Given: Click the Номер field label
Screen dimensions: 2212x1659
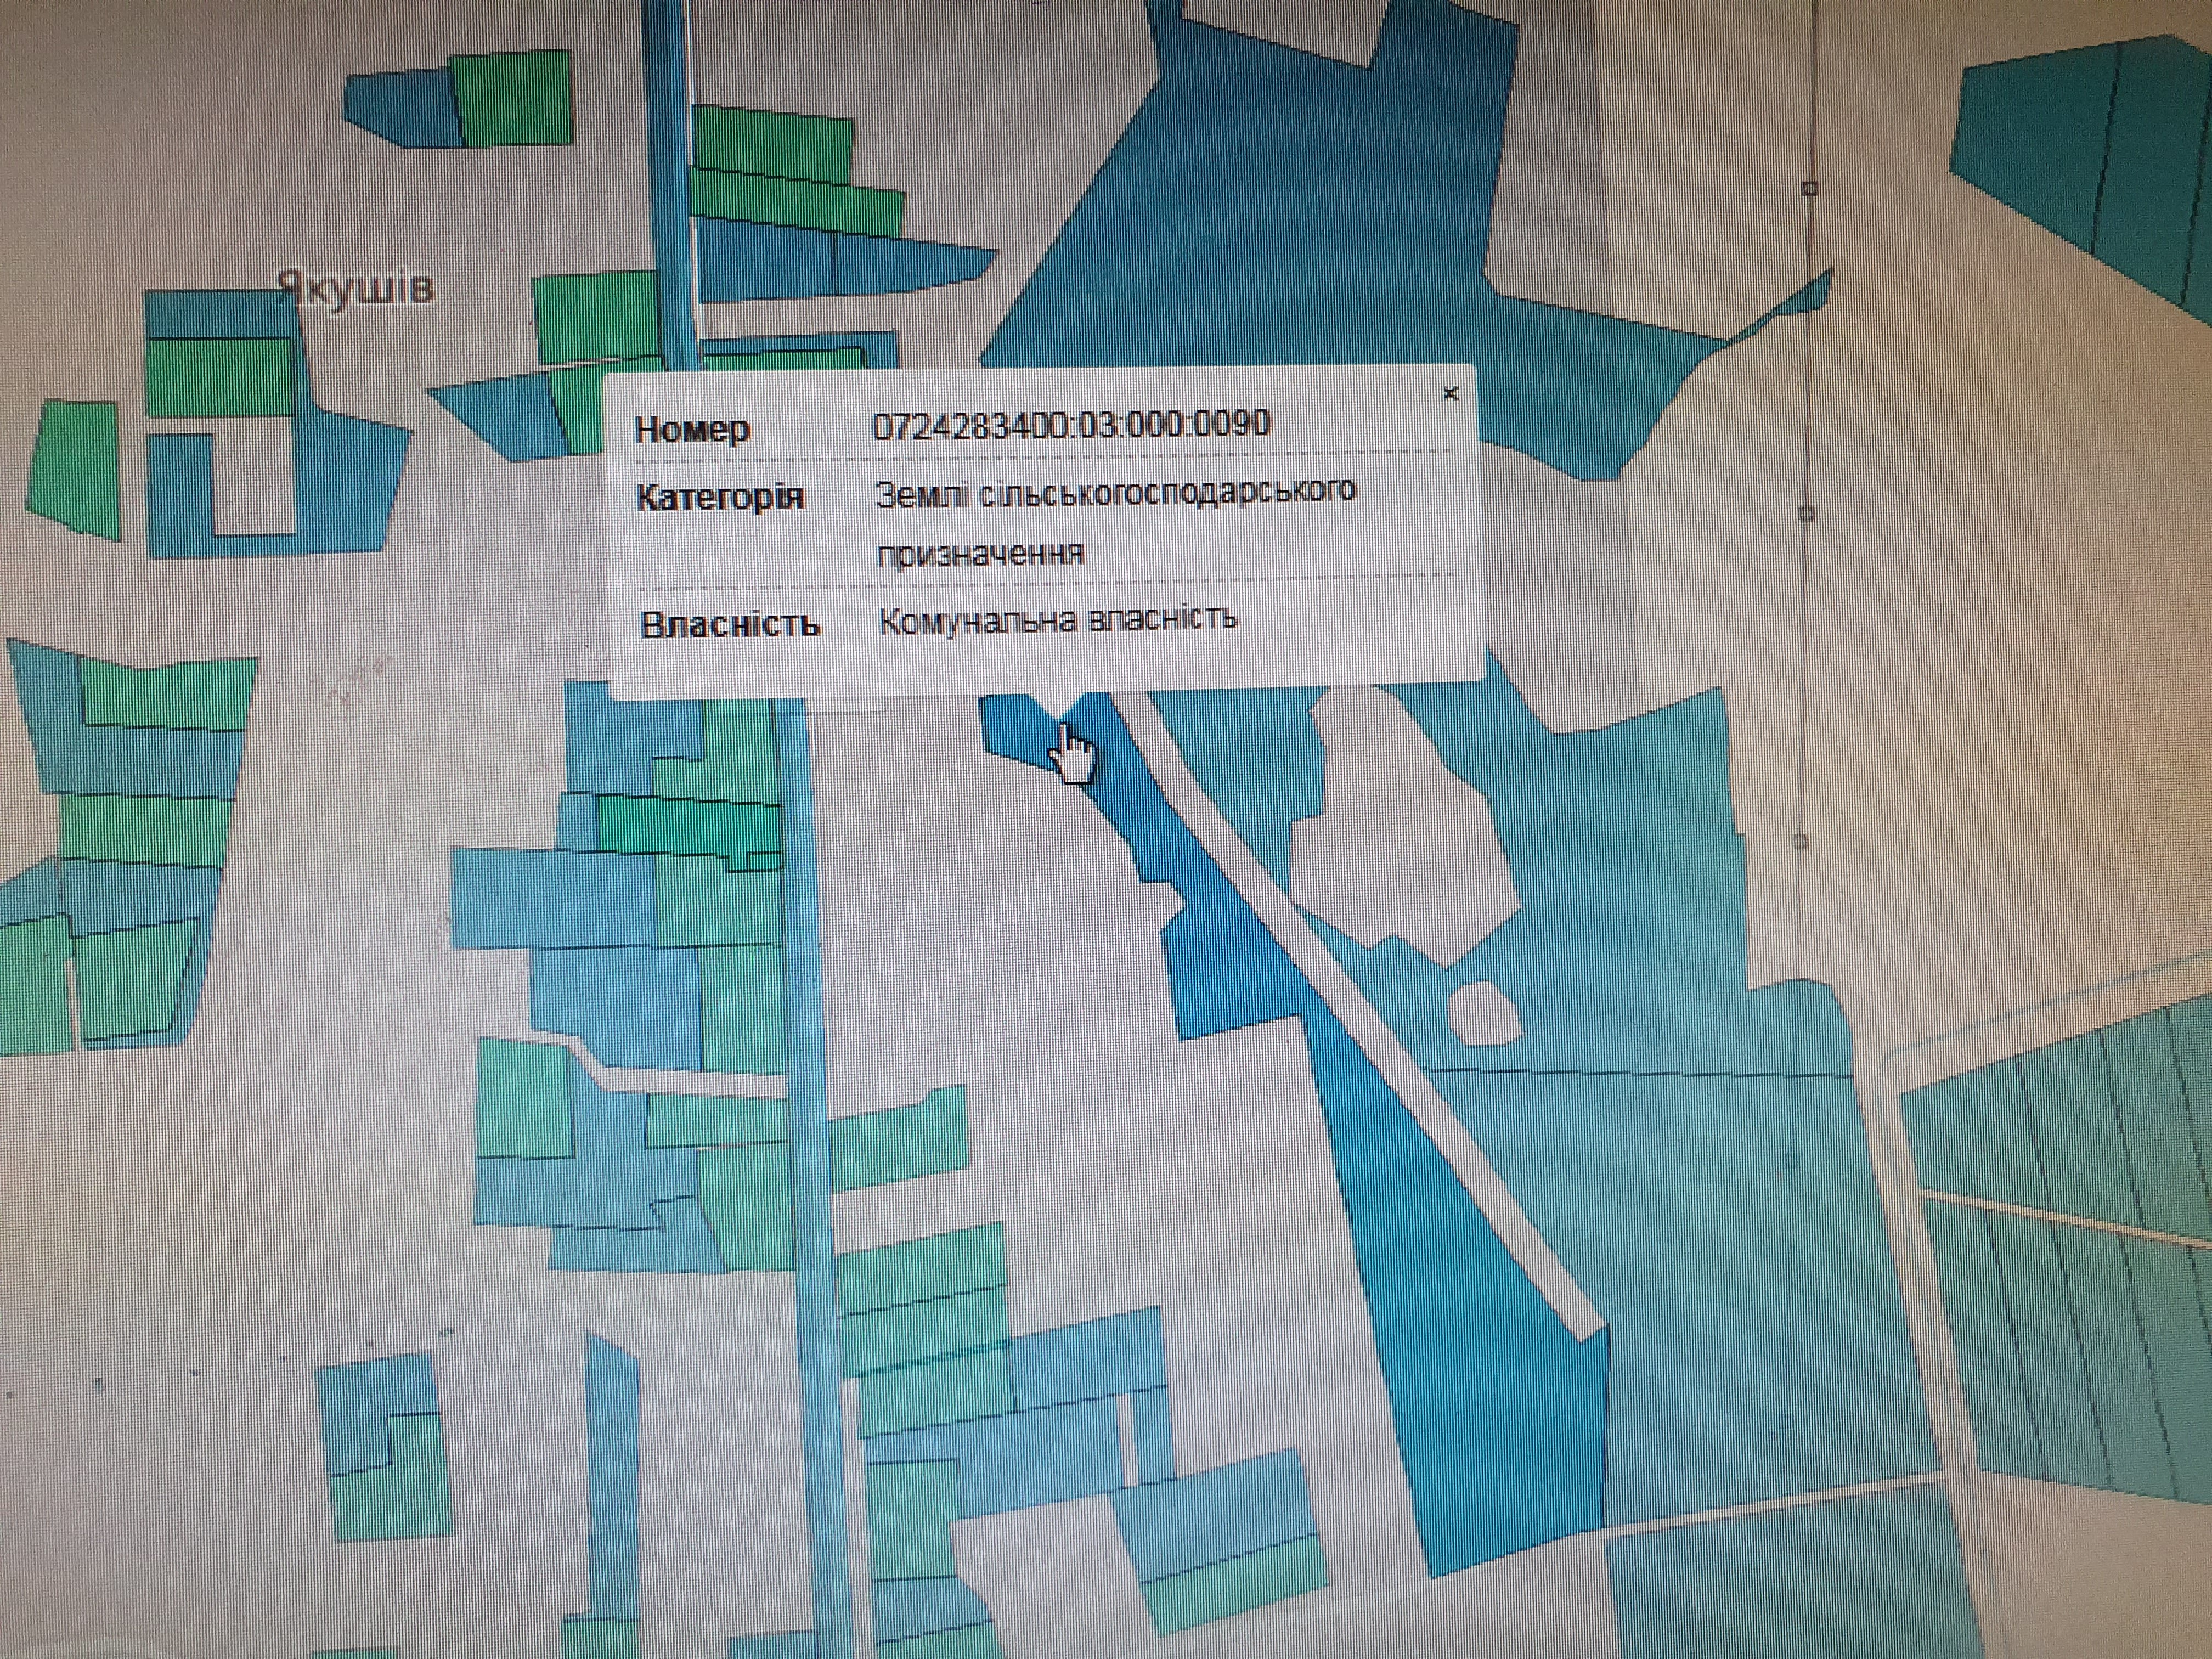Looking at the screenshot, I should pos(692,430).
